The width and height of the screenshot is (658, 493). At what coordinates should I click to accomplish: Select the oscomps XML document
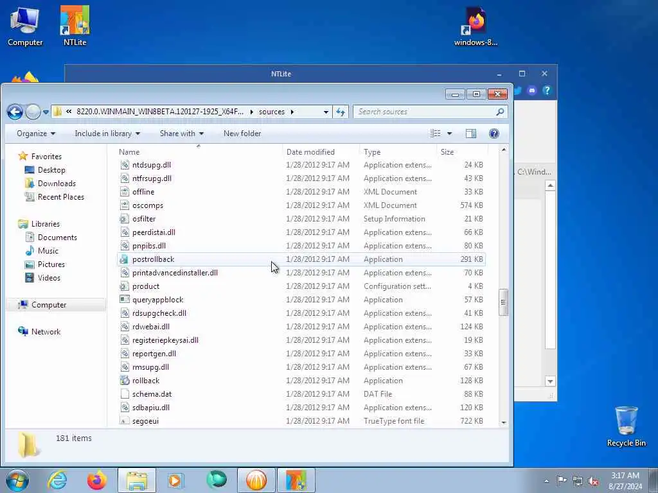pyautogui.click(x=301, y=205)
